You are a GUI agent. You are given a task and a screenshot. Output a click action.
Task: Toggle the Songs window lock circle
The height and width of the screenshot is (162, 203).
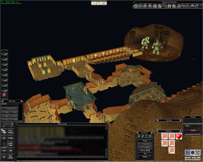click(157, 120)
